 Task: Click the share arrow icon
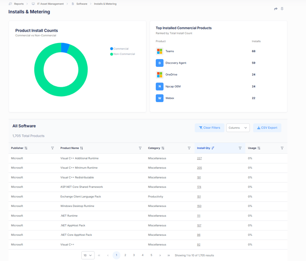[276, 9]
